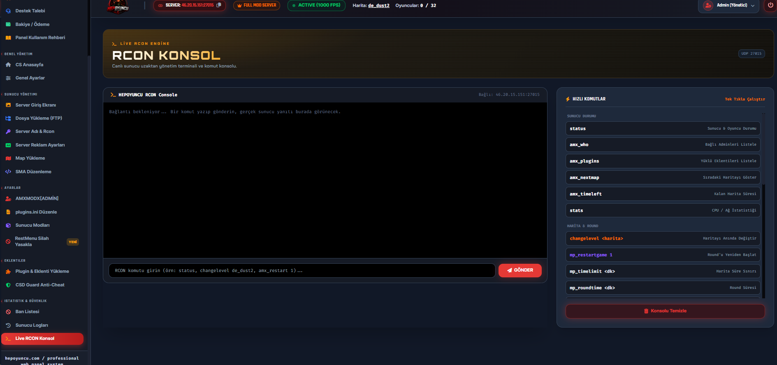Screen dimensions: 777x365
Task: Select Live RCON Konsol menu item
Action: pos(42,339)
